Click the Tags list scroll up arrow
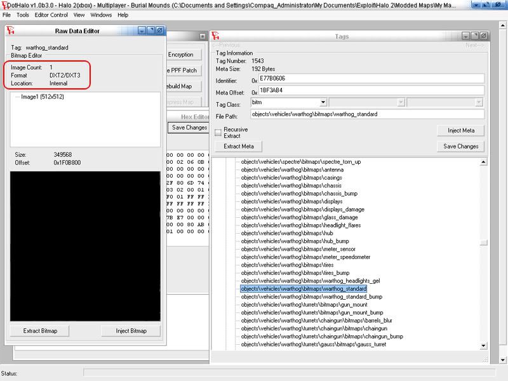Image resolution: width=508 pixels, height=381 pixels. pos(483,162)
